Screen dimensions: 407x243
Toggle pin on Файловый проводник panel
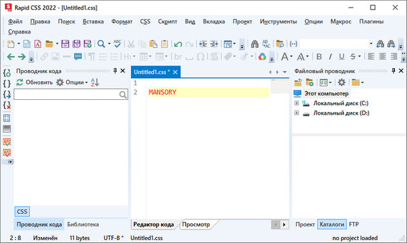point(394,71)
